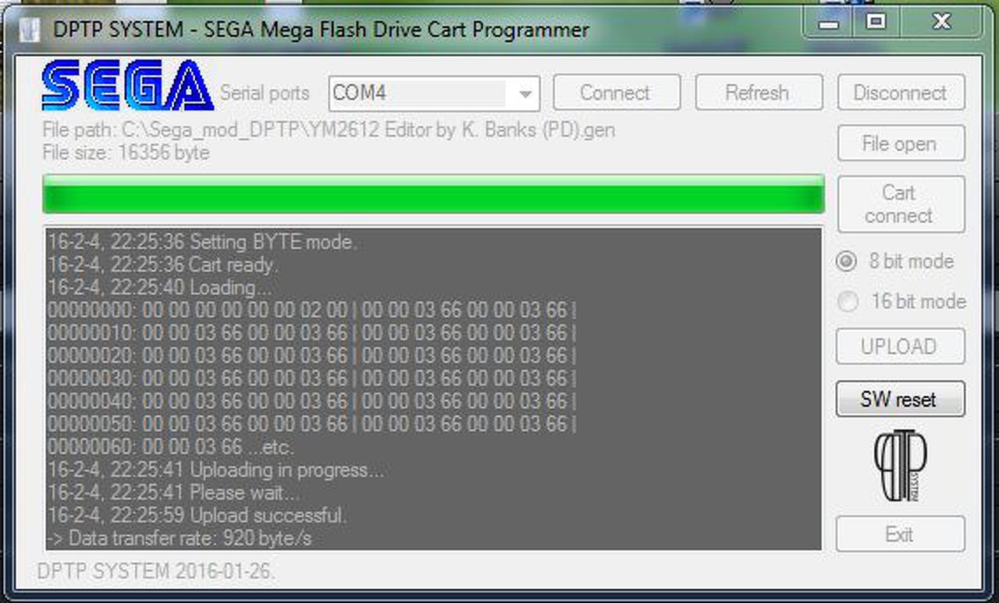Image resolution: width=999 pixels, height=603 pixels.
Task: Click the green upload progress bar
Action: 433,194
